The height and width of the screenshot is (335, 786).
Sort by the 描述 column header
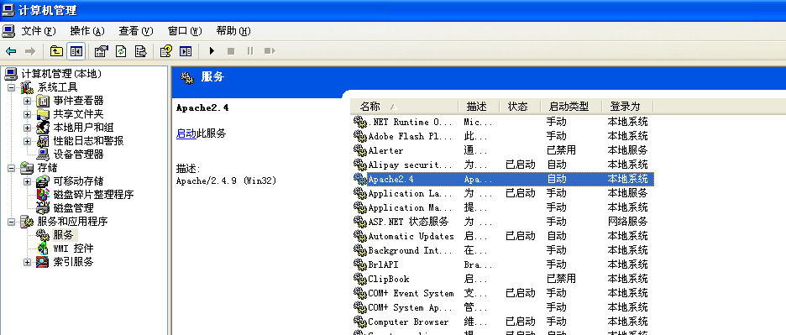[x=479, y=107]
